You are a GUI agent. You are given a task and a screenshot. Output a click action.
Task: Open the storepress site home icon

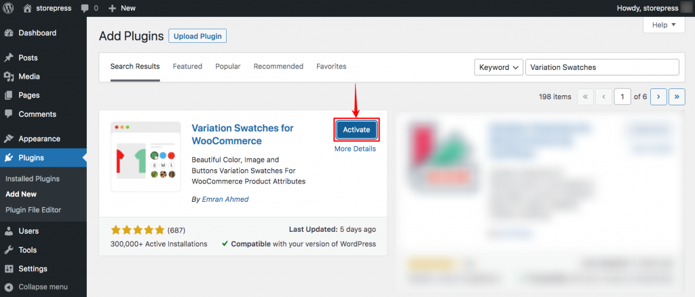pyautogui.click(x=27, y=8)
